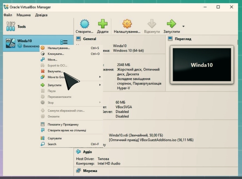
Task: Click the Клонувати sheep icon
Action: pyautogui.click(x=43, y=54)
